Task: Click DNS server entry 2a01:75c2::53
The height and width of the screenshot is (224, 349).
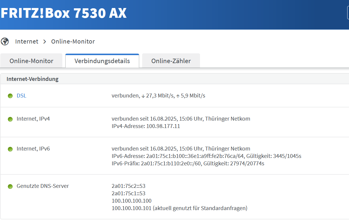Action: [129, 186]
